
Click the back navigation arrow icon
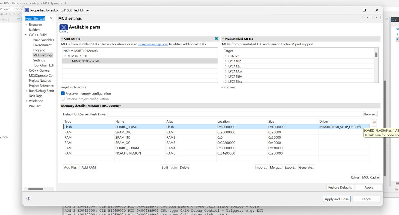[363, 17]
